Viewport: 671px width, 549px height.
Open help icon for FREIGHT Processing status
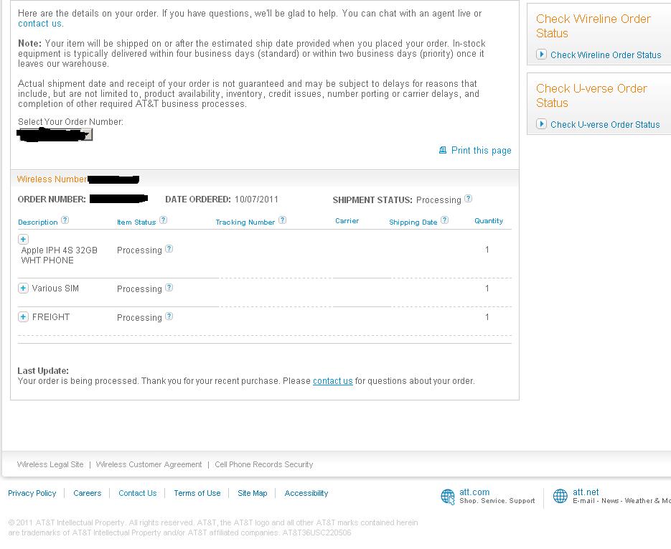tap(169, 316)
